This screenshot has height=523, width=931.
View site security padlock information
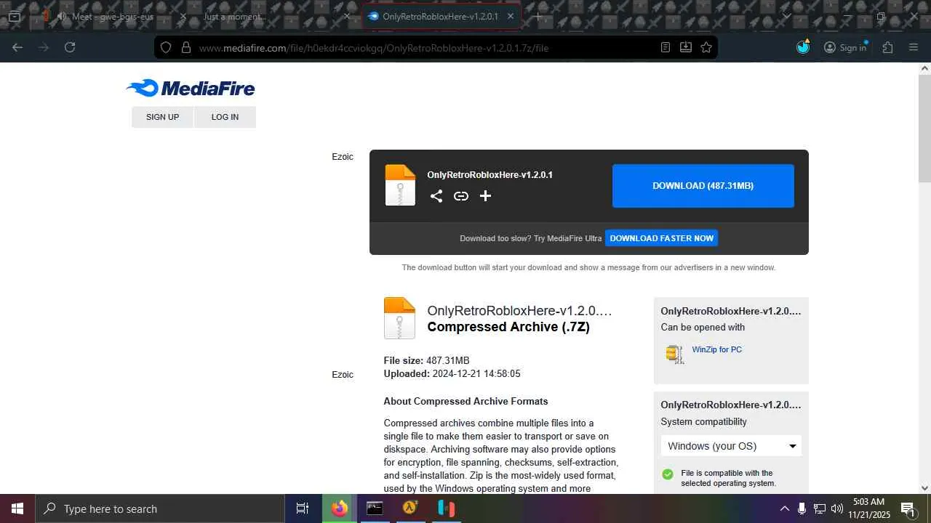pos(186,47)
